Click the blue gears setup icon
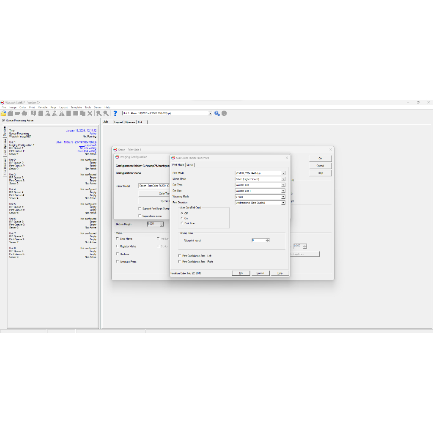433x433 pixels. pyautogui.click(x=217, y=113)
